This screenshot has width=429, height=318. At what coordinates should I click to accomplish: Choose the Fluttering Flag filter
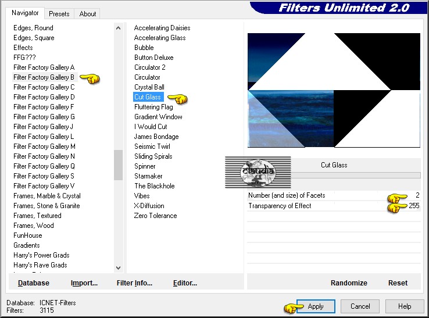153,107
